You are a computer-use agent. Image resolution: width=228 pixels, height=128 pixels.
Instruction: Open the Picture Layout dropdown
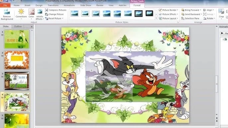[x=168, y=19]
